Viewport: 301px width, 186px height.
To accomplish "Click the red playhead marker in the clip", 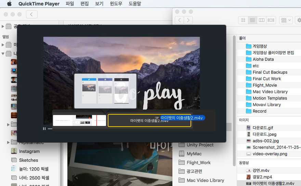I will point(96,120).
